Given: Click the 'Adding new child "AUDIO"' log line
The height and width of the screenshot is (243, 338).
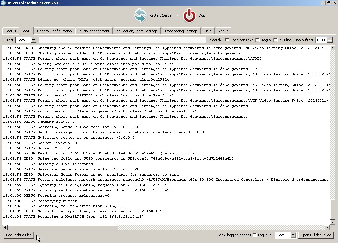Looking at the screenshot, I should pyautogui.click(x=88, y=64).
